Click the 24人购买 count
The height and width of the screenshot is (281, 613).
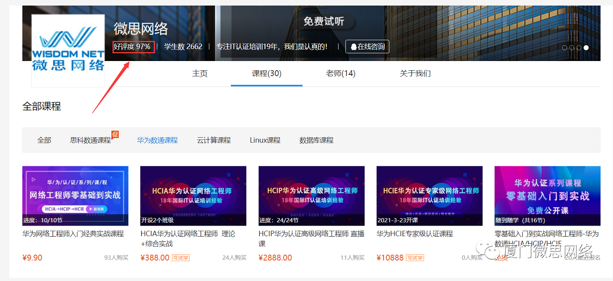(235, 258)
